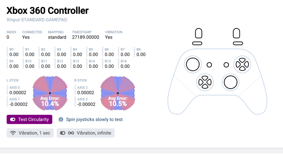
Task: Toggle the Test Circularity switch
Action: (13, 119)
